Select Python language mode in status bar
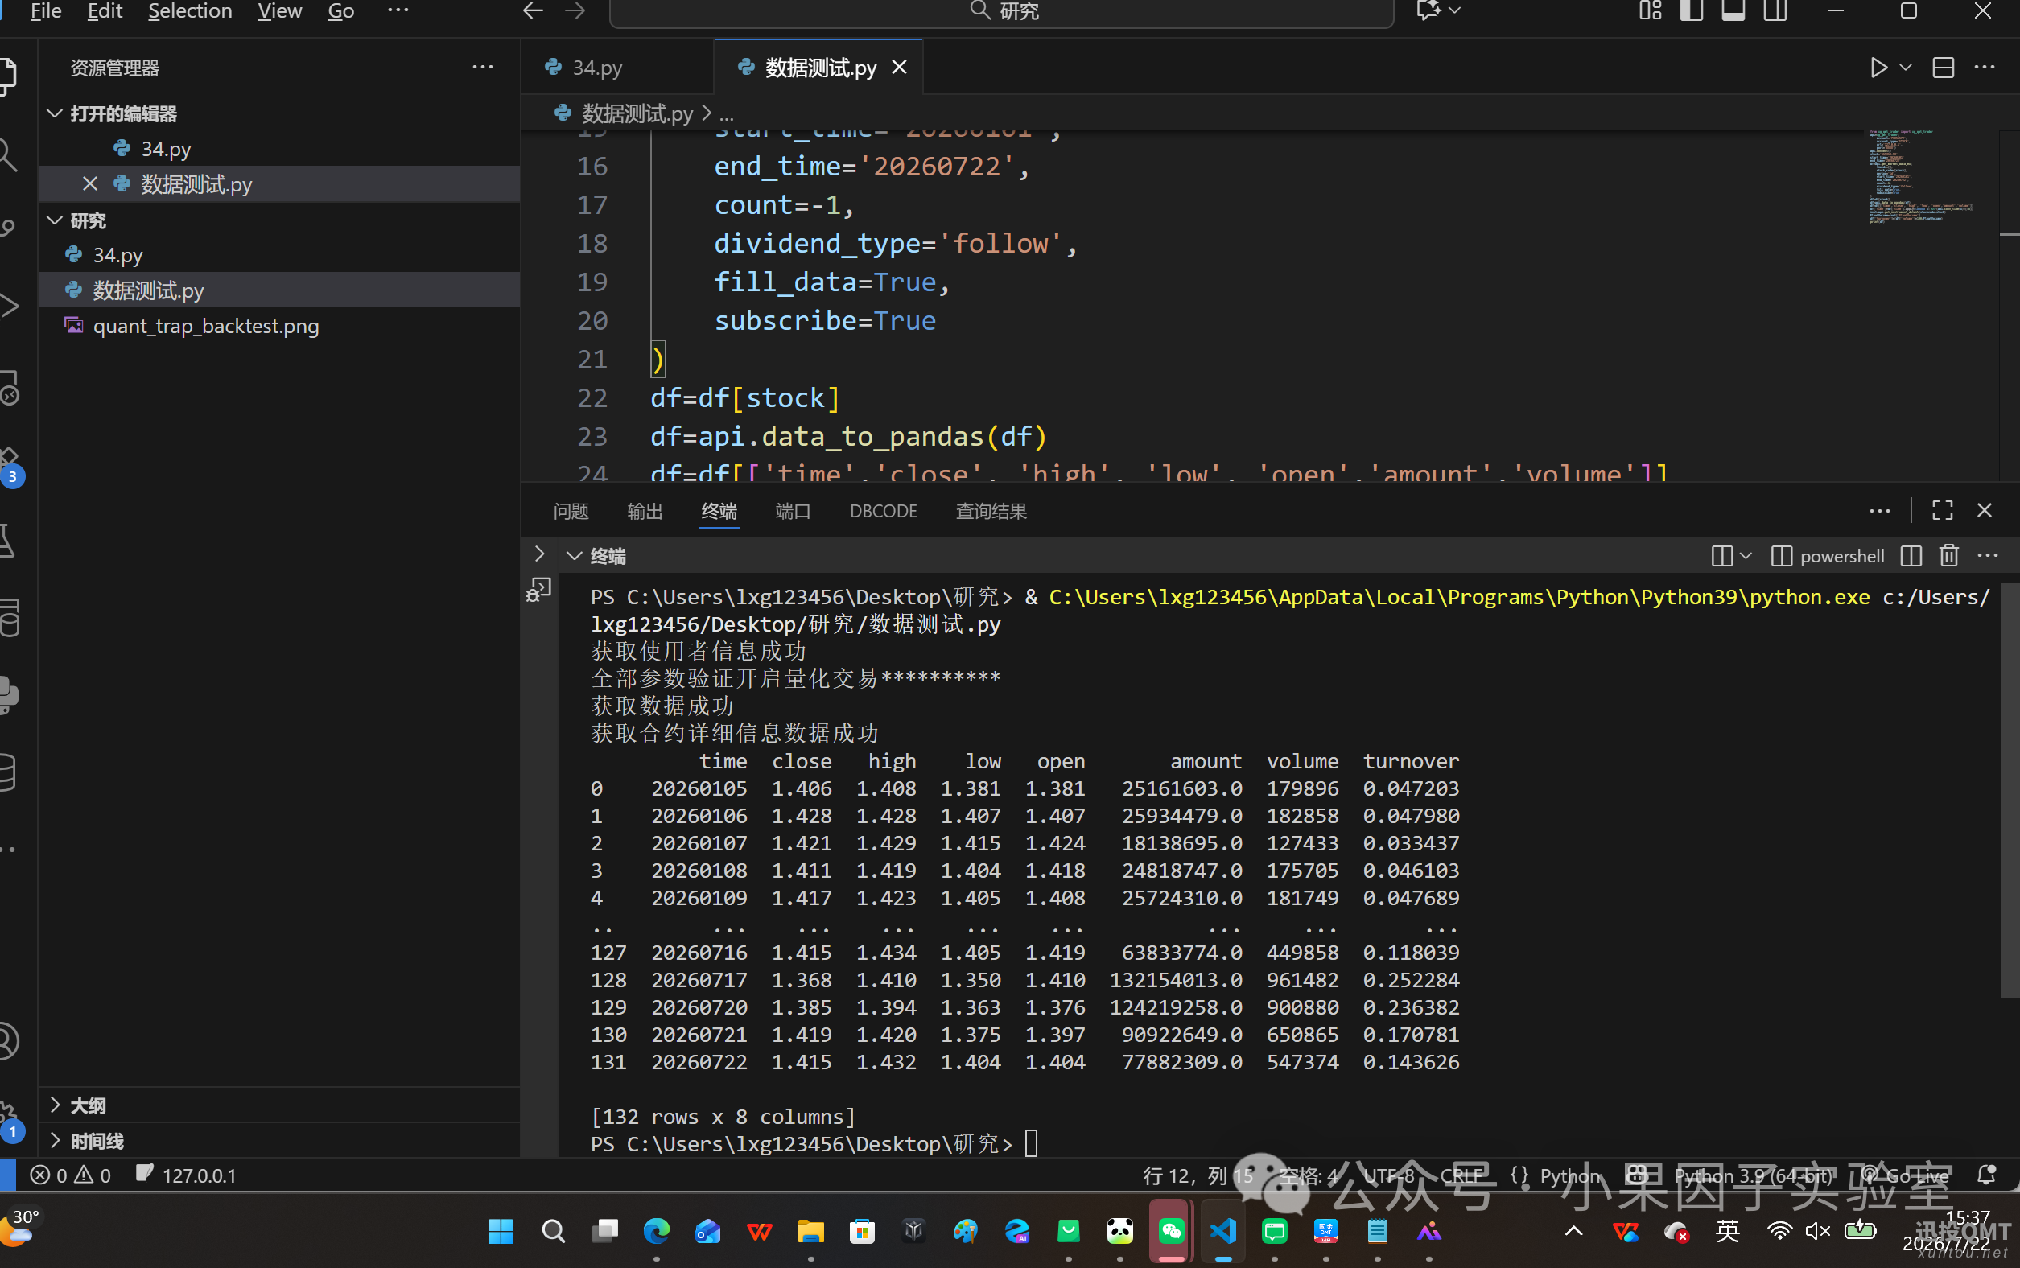Viewport: 2020px width, 1268px height. (1569, 1175)
